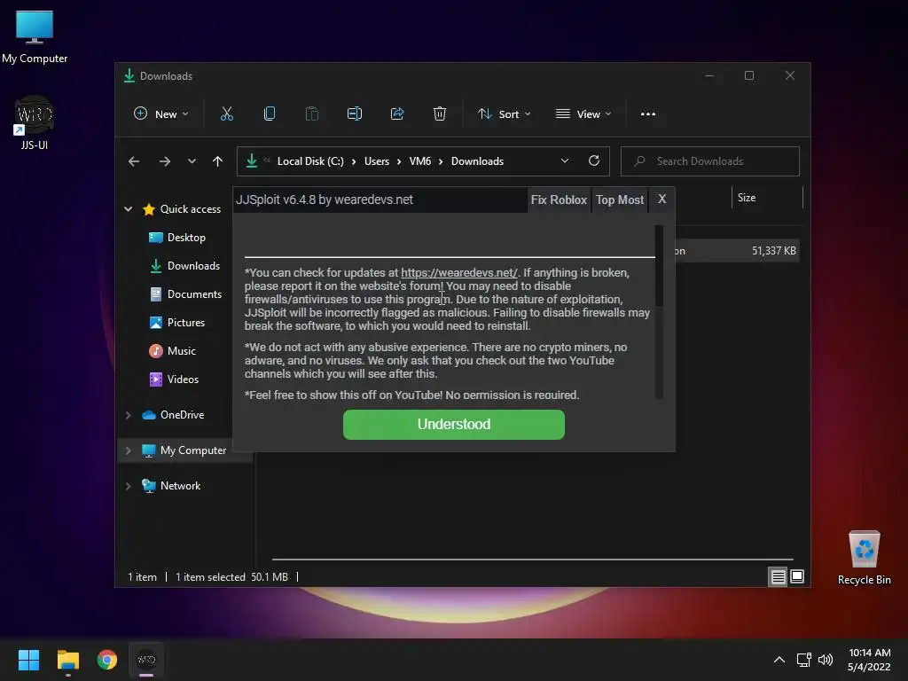The image size is (908, 681).
Task: Open Videos in the sidebar
Action: pos(174,380)
